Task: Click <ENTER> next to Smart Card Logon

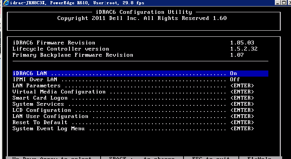Action: tap(242, 98)
